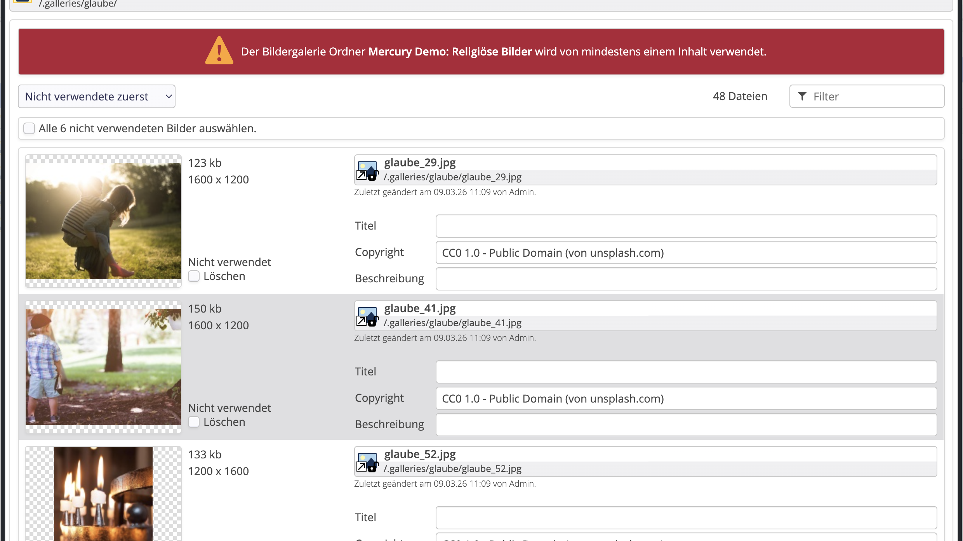Viewport: 963px width, 541px height.
Task: Click the sort dropdown chevron arrow
Action: point(169,97)
